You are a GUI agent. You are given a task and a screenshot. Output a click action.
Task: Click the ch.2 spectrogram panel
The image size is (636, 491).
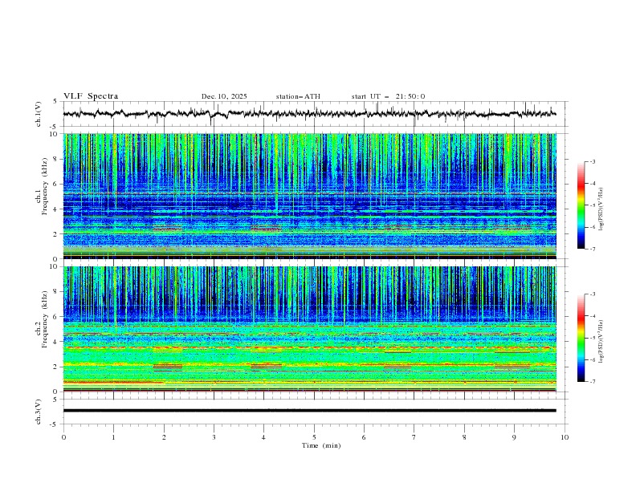309,329
